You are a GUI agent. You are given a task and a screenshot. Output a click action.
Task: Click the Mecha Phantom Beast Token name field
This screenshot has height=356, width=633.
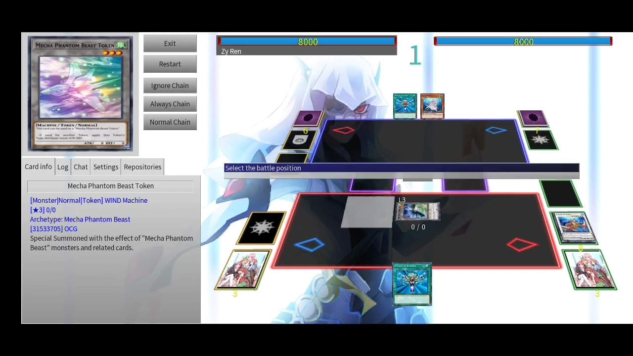110,186
